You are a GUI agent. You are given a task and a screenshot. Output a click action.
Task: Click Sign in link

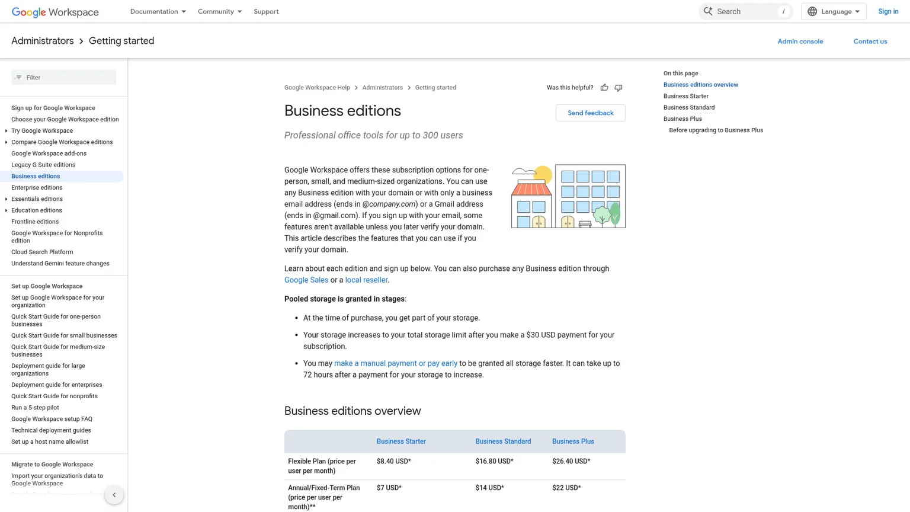pos(888,11)
